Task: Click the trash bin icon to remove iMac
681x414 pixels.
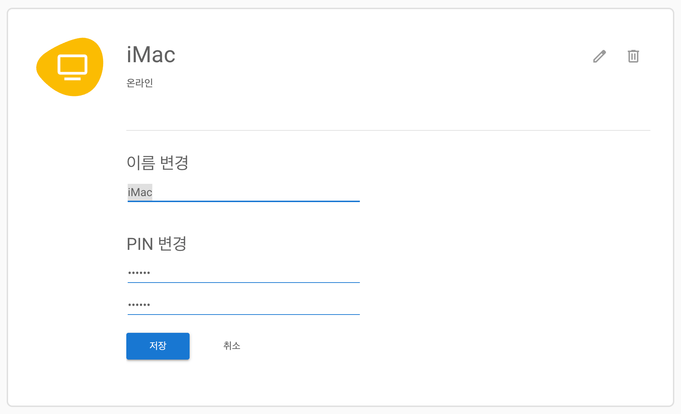Action: 633,56
